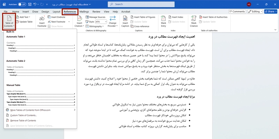Click Insert Caption
The image size is (279, 139).
click(125, 22)
